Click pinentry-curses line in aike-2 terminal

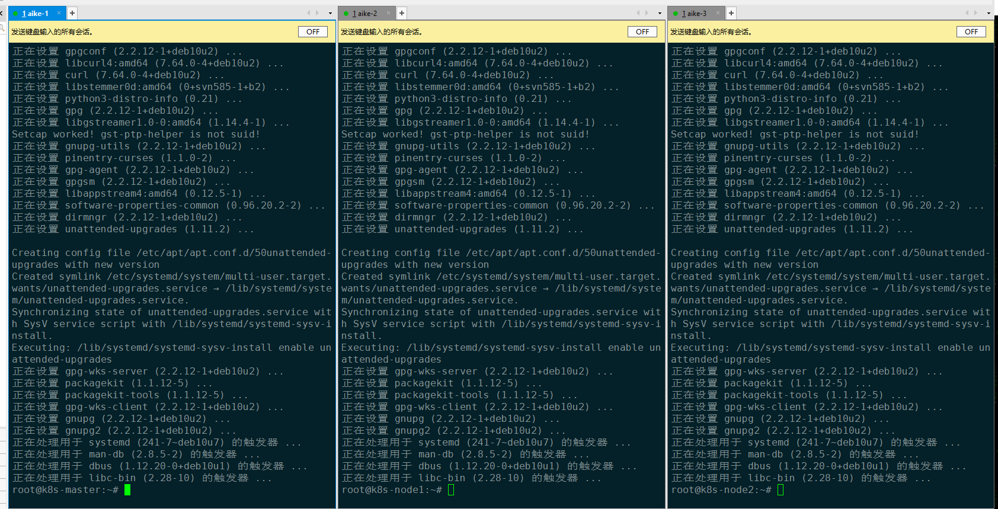[453, 158]
